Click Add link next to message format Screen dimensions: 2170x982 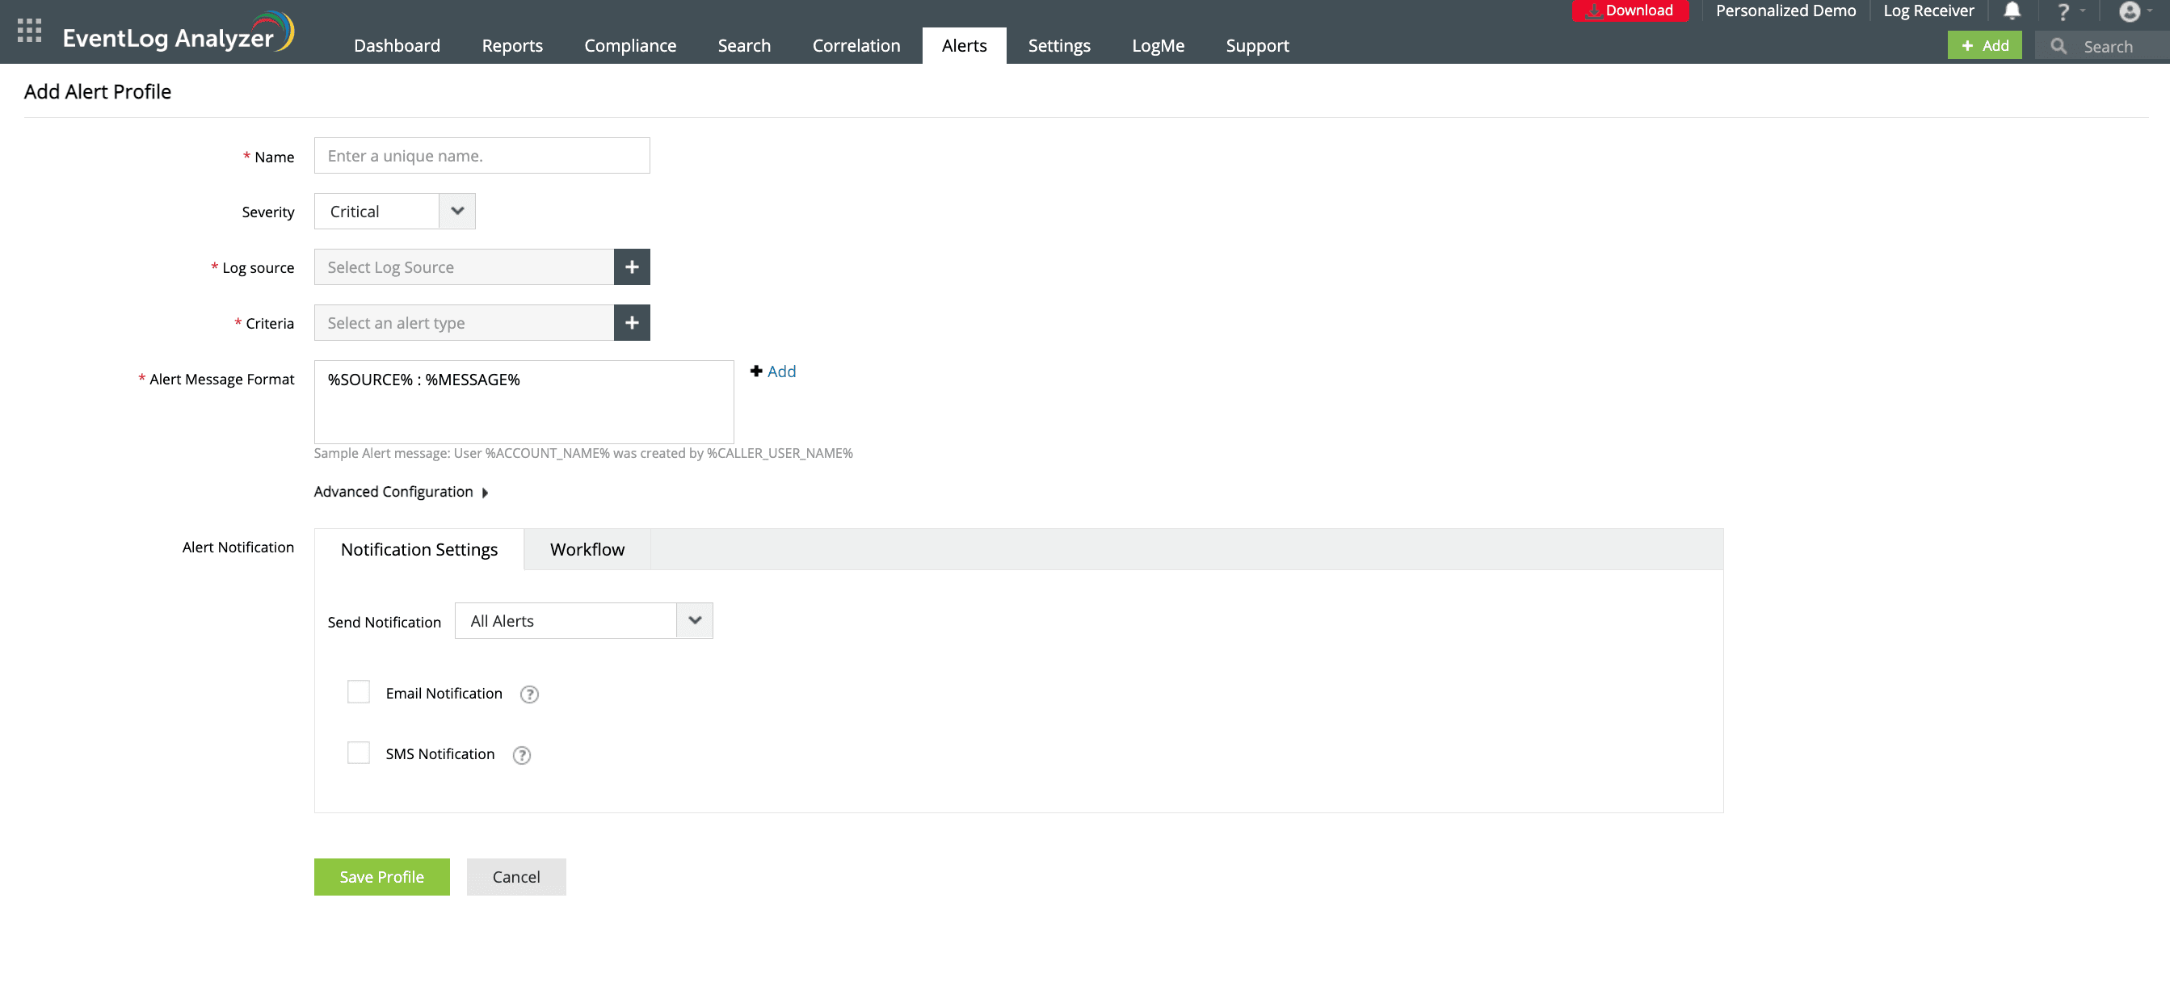(780, 371)
